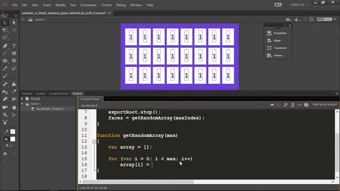Switch to the Output tab
Screen dimensions: 340x191
(x=41, y=93)
